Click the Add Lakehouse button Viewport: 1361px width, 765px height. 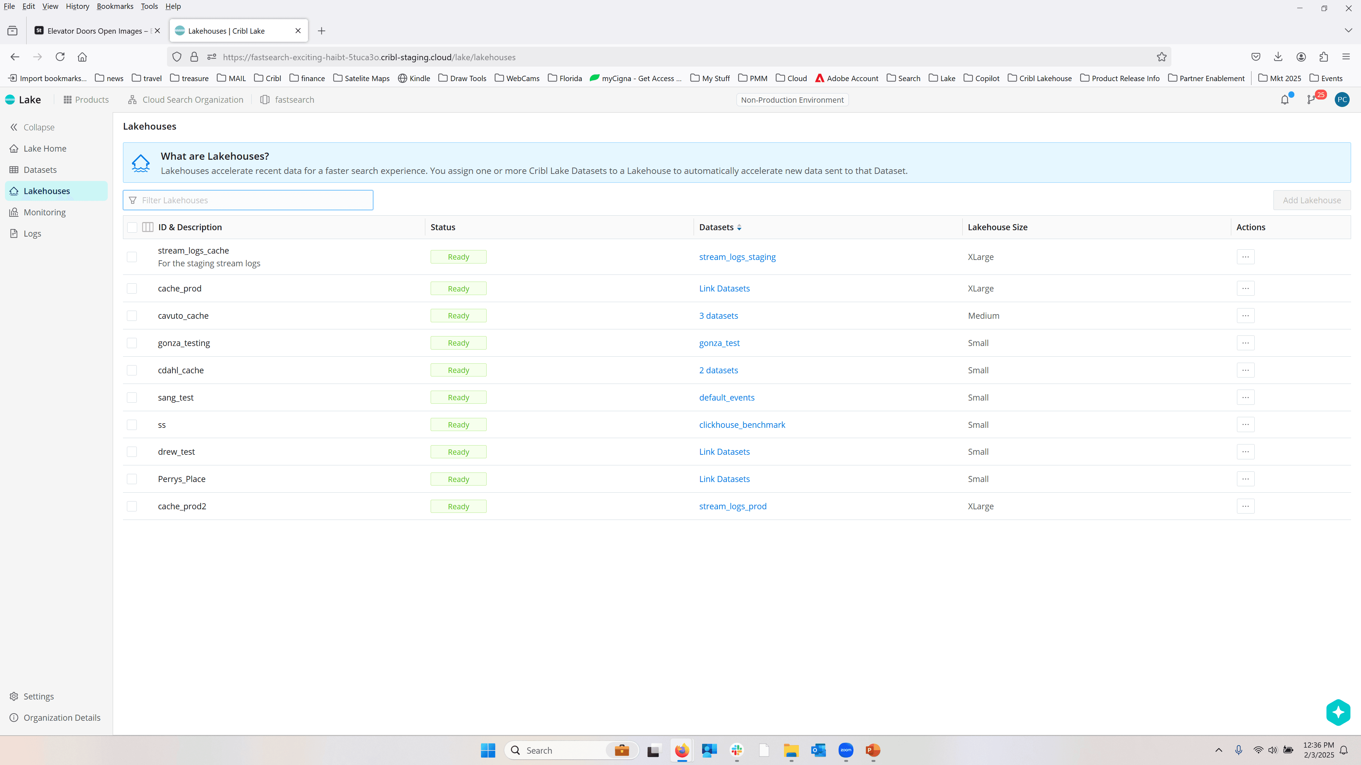(x=1311, y=200)
